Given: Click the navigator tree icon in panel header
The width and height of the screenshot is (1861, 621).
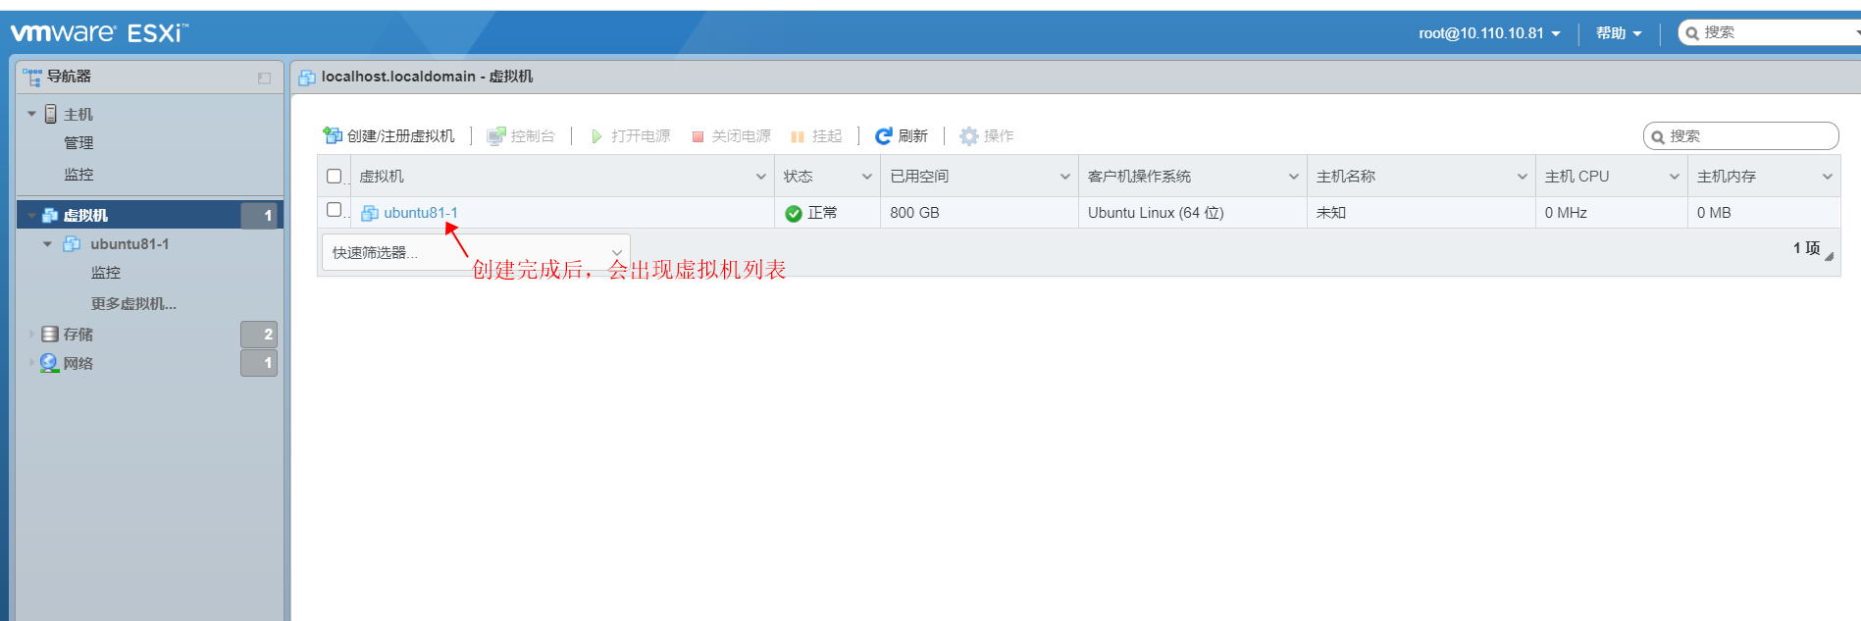Looking at the screenshot, I should tap(32, 77).
